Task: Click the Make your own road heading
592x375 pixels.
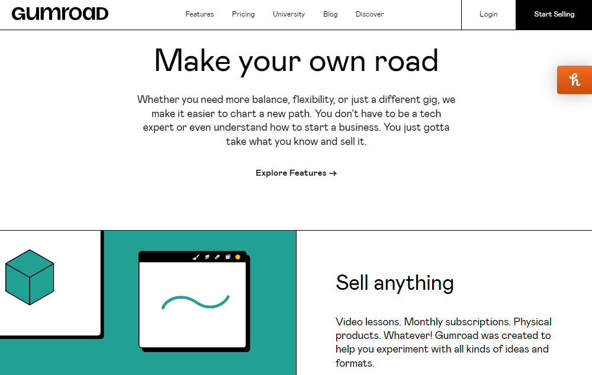Action: [x=296, y=61]
